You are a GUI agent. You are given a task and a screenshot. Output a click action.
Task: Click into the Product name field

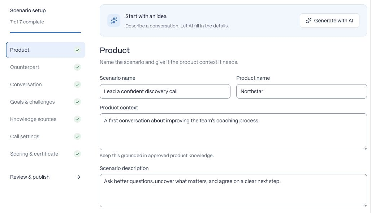[301, 91]
